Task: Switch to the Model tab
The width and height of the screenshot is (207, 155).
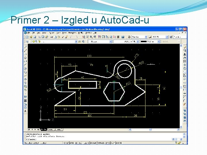Action: [x=44, y=129]
